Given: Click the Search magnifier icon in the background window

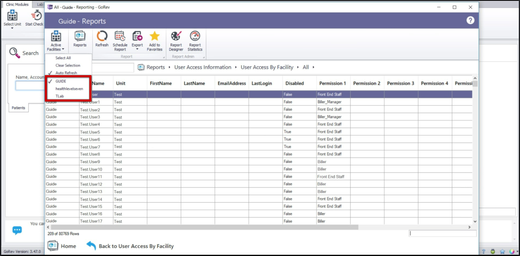Looking at the screenshot, I should point(15,53).
